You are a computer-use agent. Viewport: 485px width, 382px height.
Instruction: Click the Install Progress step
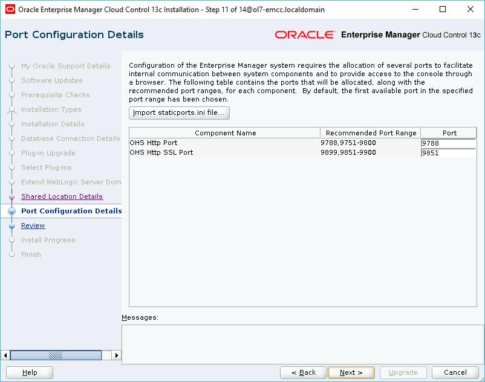pyautogui.click(x=48, y=240)
